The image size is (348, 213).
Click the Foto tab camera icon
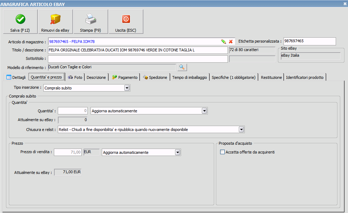coord(70,77)
